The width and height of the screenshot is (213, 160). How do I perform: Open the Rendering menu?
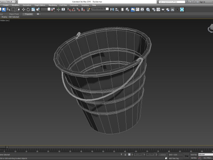click(53, 5)
